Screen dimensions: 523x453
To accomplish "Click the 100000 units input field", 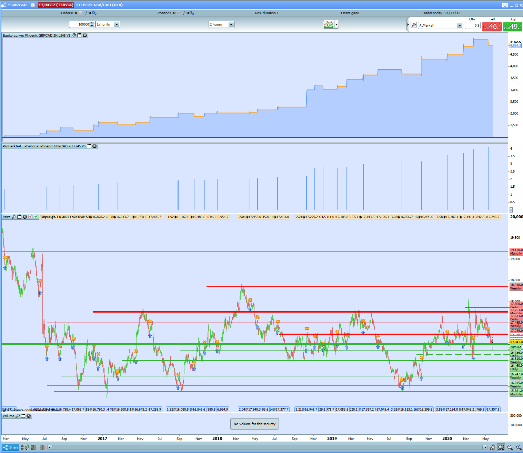I will tap(80, 24).
